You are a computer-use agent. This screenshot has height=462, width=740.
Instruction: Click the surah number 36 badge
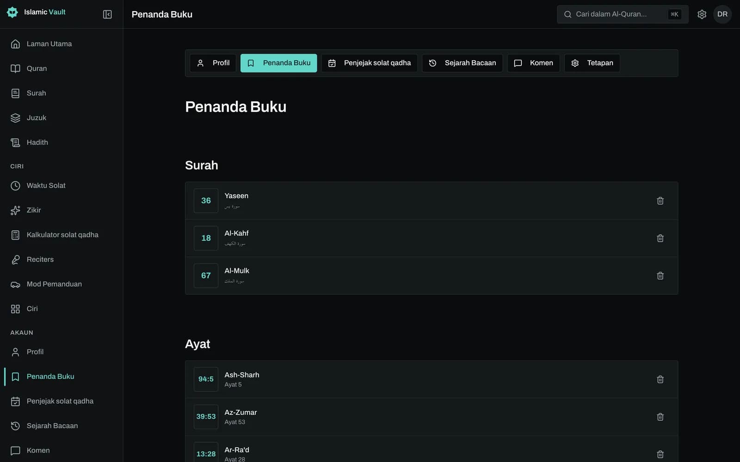point(206,201)
